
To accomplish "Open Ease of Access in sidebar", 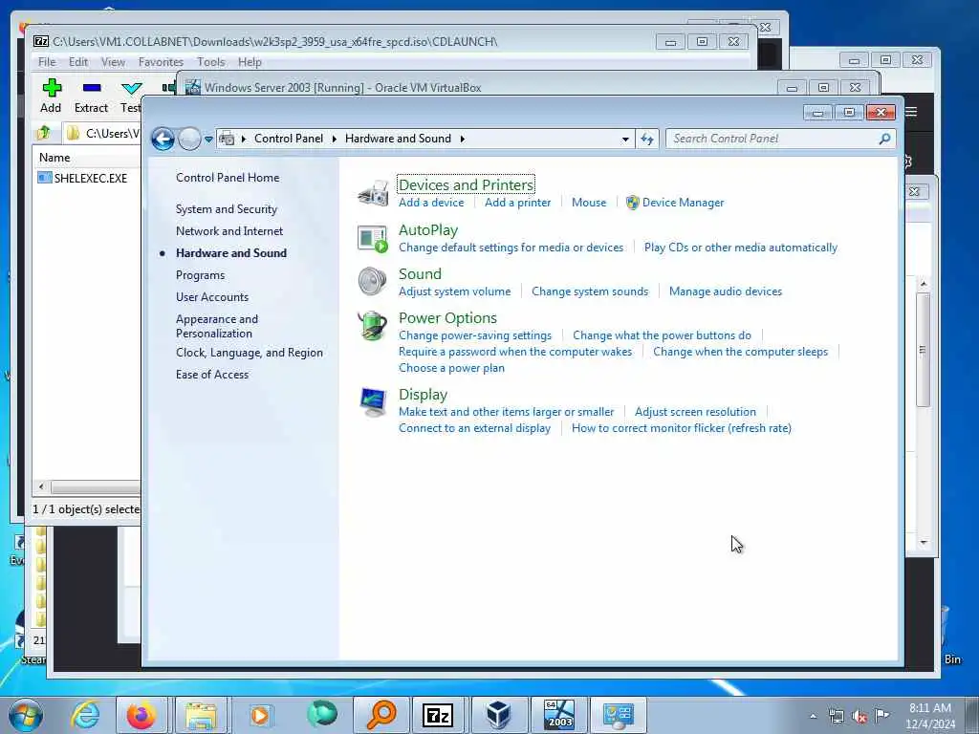I will 211,375.
